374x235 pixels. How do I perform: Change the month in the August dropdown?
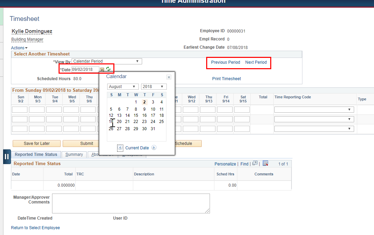(123, 86)
